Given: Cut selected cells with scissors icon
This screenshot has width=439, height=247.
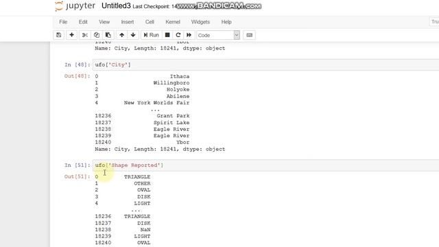Looking at the screenshot, I should coord(85,35).
